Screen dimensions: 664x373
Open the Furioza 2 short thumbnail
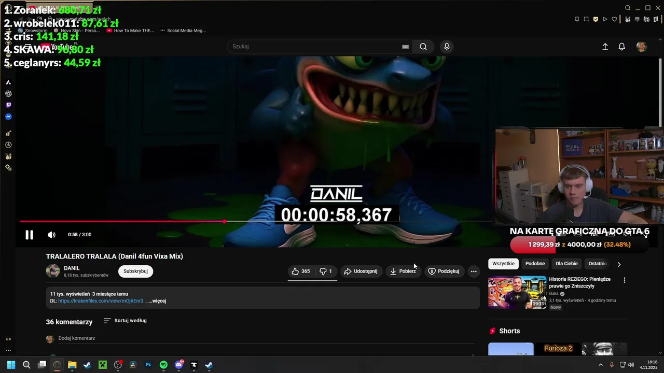click(x=558, y=349)
